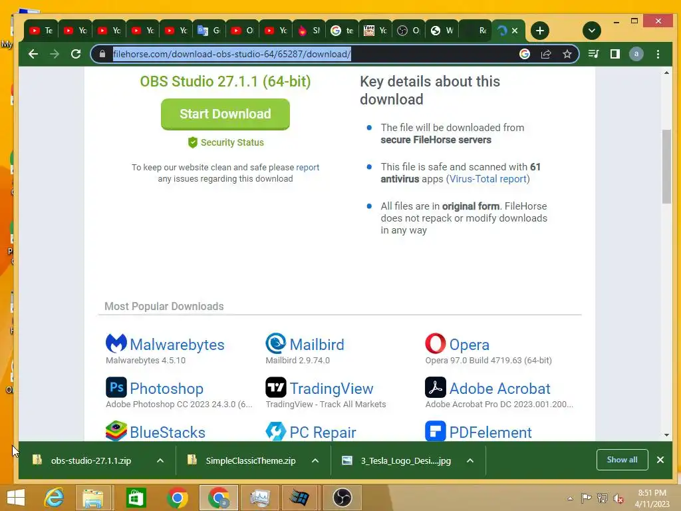This screenshot has height=511, width=681.
Task: Click the Malwarebytes logo icon
Action: [116, 343]
